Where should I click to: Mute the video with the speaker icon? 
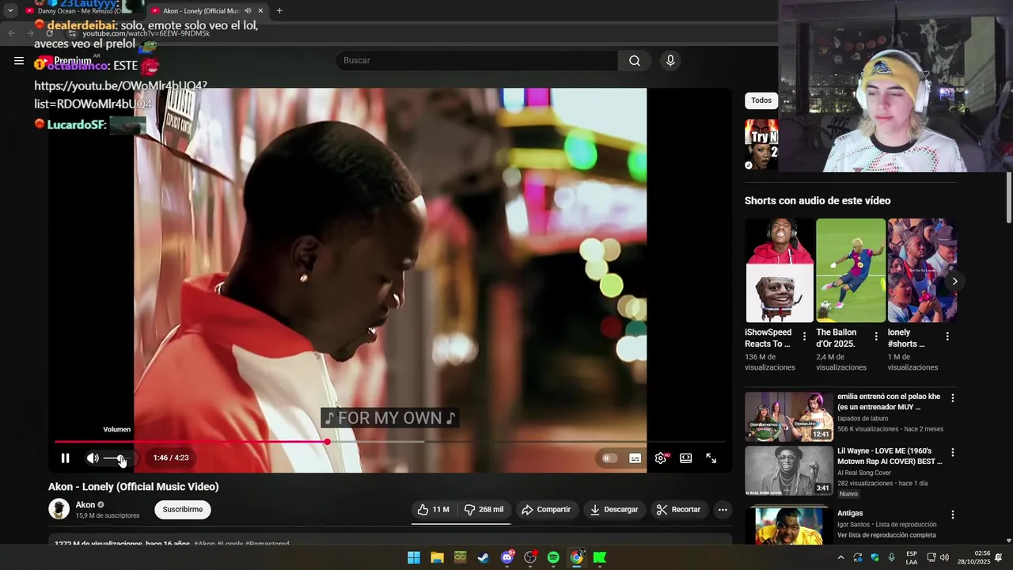click(x=93, y=458)
